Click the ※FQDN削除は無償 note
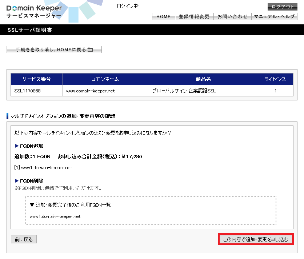The image size is (304, 259). pos(58,188)
